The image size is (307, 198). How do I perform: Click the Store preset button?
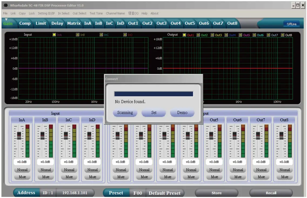click(216, 193)
